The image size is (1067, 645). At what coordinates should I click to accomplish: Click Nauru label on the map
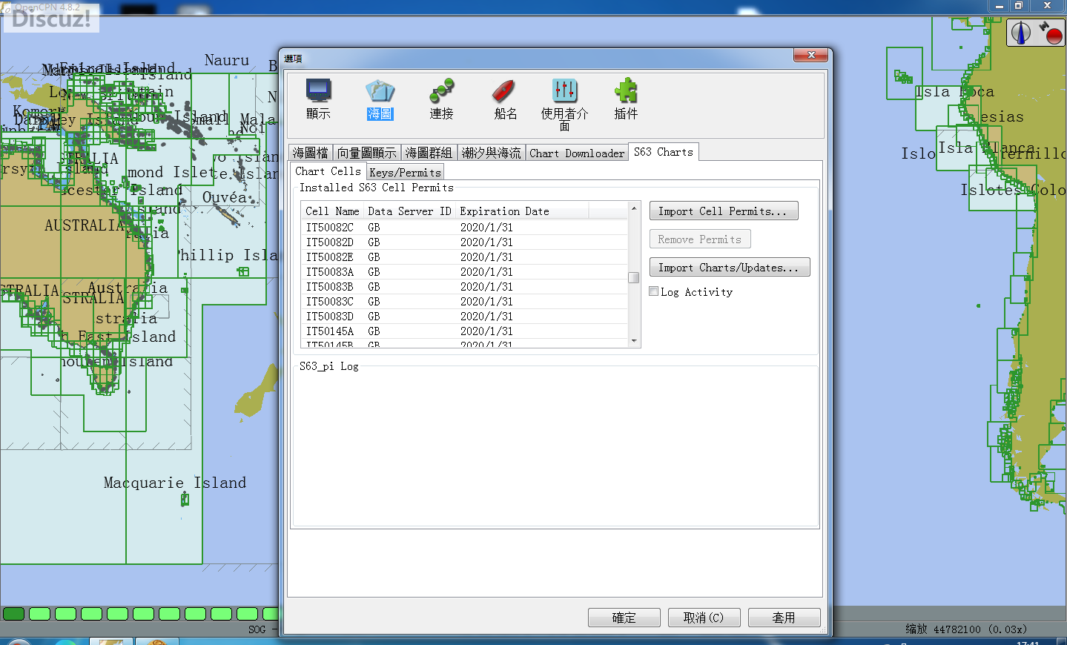pyautogui.click(x=227, y=60)
